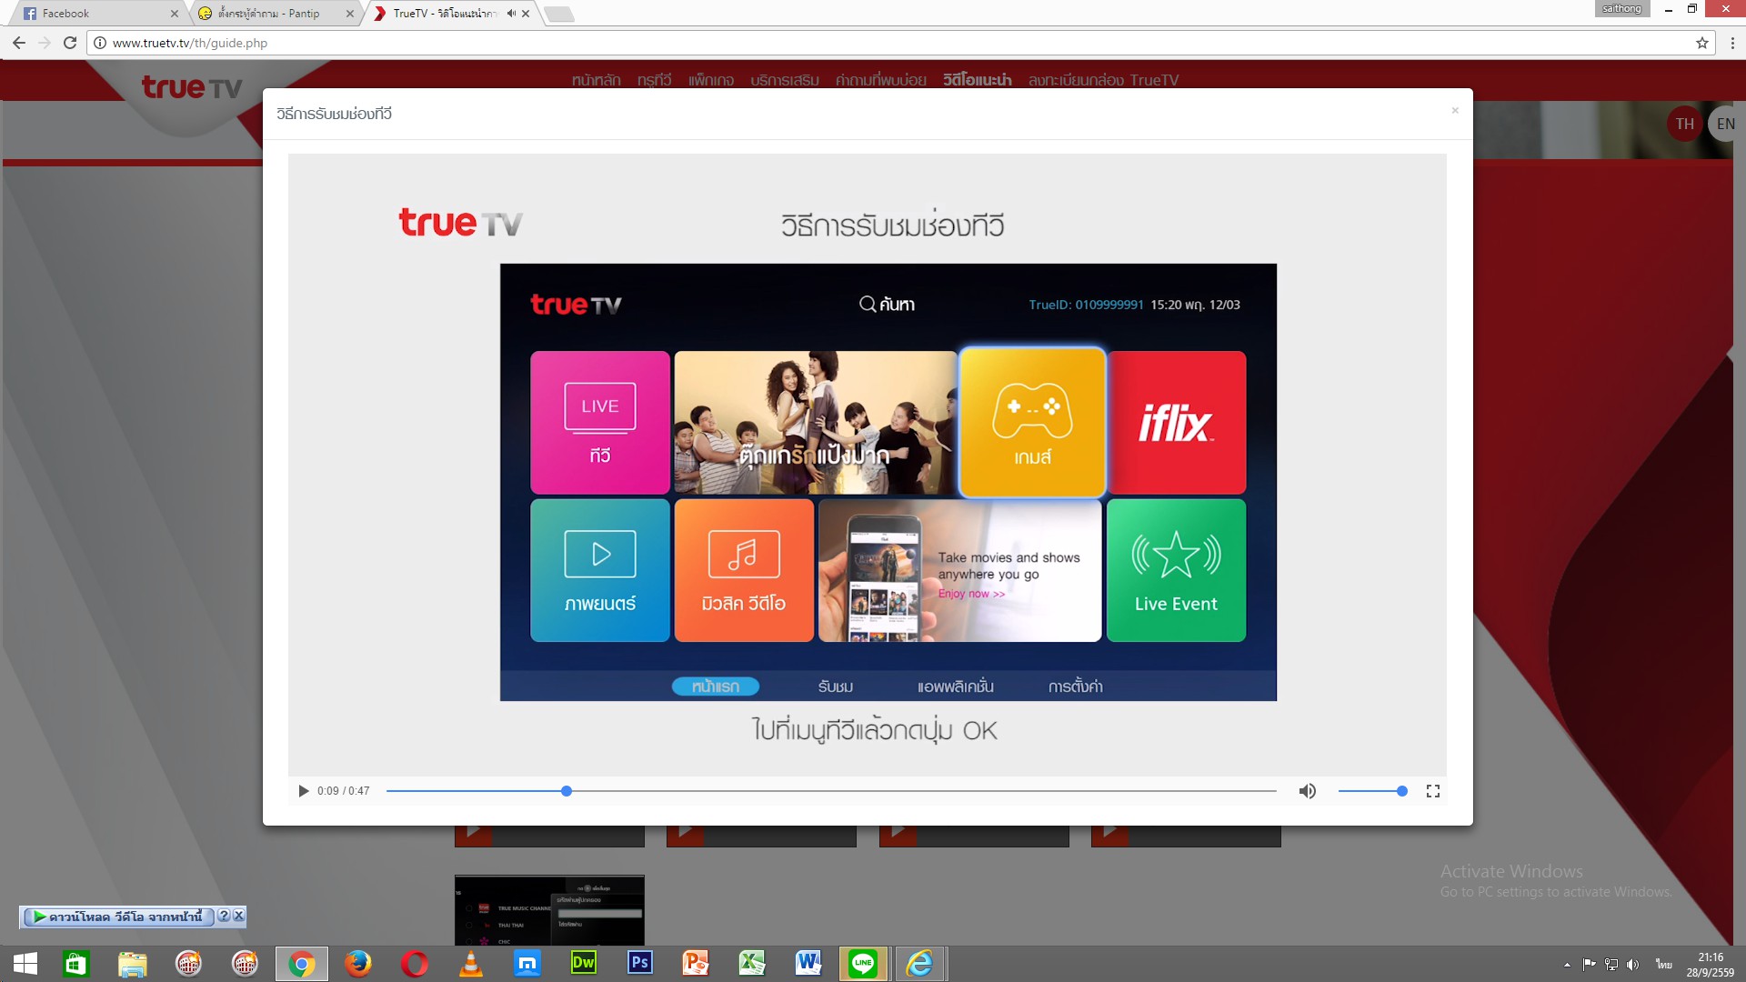Change input language from ไทย
The width and height of the screenshot is (1746, 982).
click(1664, 965)
